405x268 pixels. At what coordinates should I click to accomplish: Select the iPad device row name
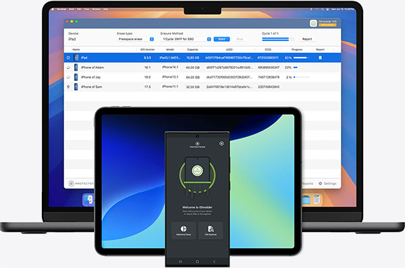click(84, 57)
